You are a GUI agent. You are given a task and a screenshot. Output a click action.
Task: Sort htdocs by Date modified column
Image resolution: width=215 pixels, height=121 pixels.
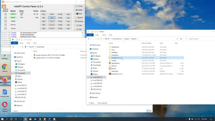(x=146, y=43)
